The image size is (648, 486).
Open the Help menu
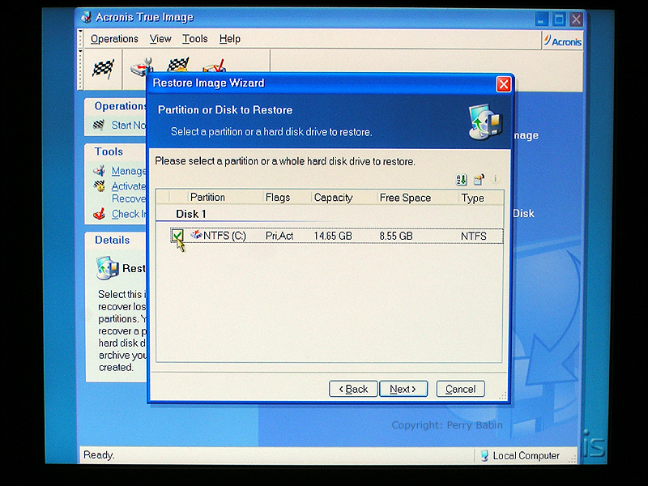click(x=230, y=39)
